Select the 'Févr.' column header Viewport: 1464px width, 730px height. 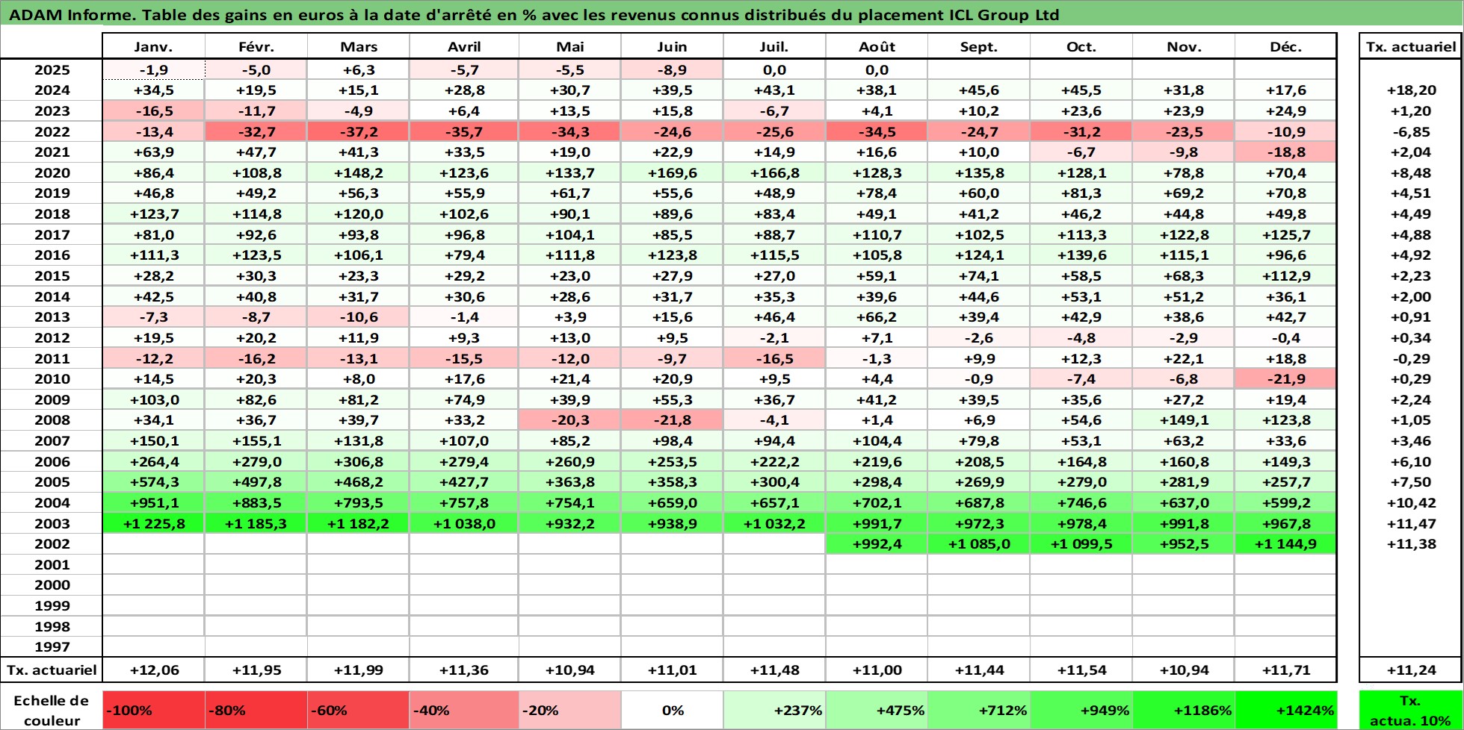point(256,46)
